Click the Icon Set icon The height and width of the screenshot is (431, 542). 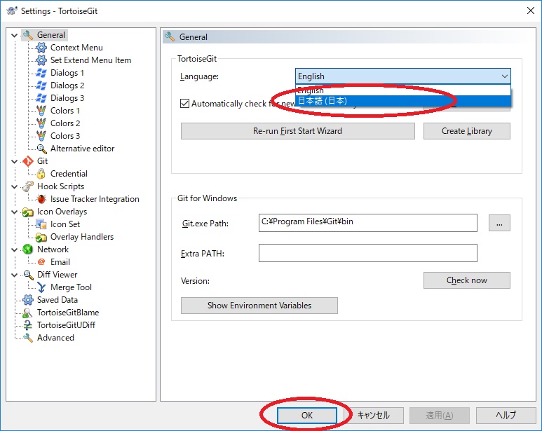coord(41,224)
